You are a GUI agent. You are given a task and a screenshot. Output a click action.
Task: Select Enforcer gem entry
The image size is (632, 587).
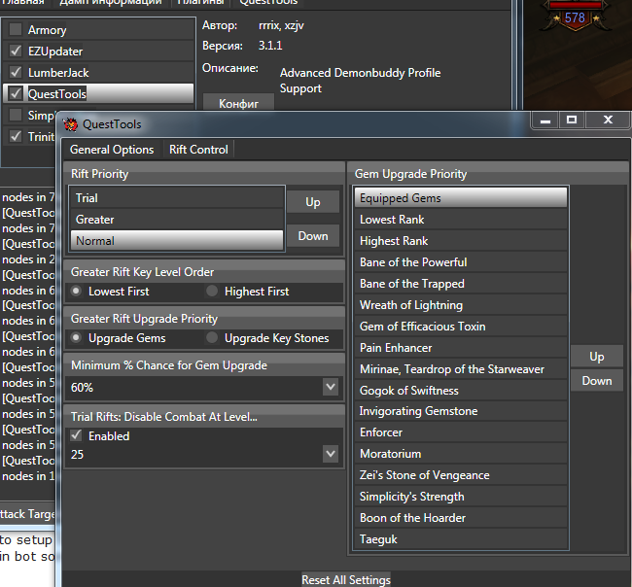(x=461, y=432)
